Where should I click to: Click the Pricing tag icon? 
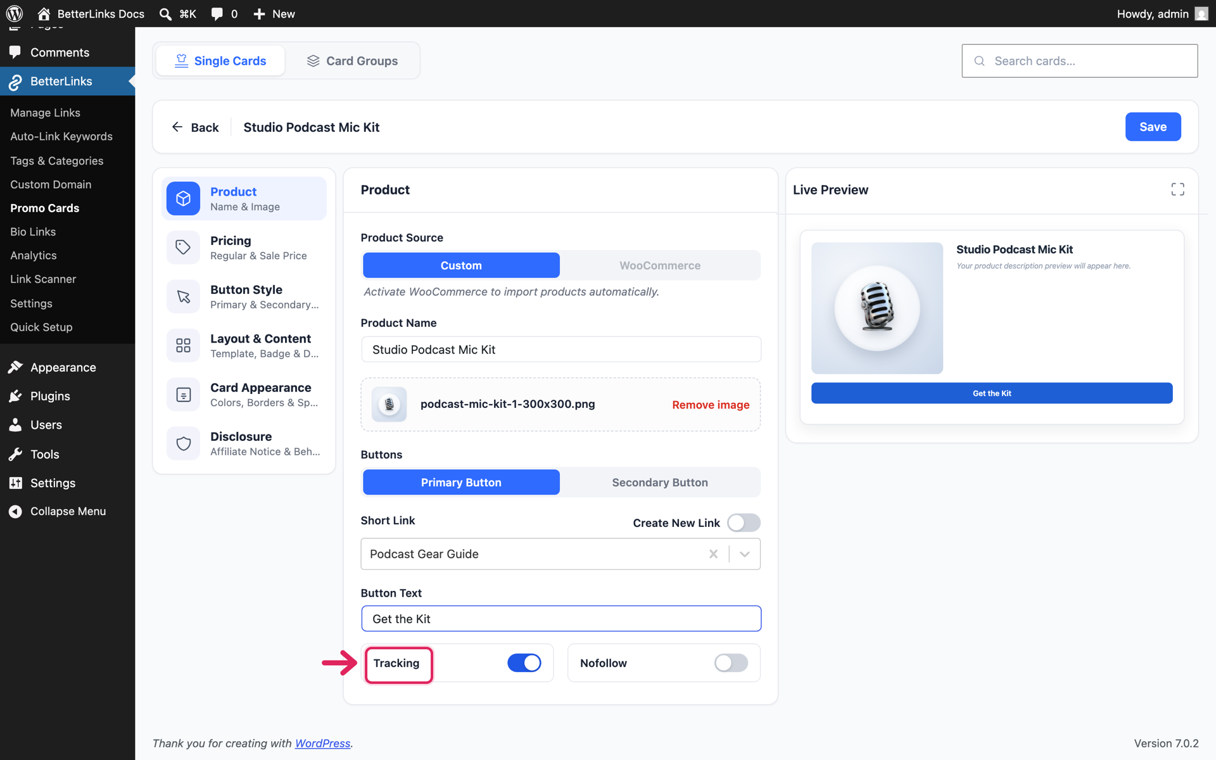(183, 248)
